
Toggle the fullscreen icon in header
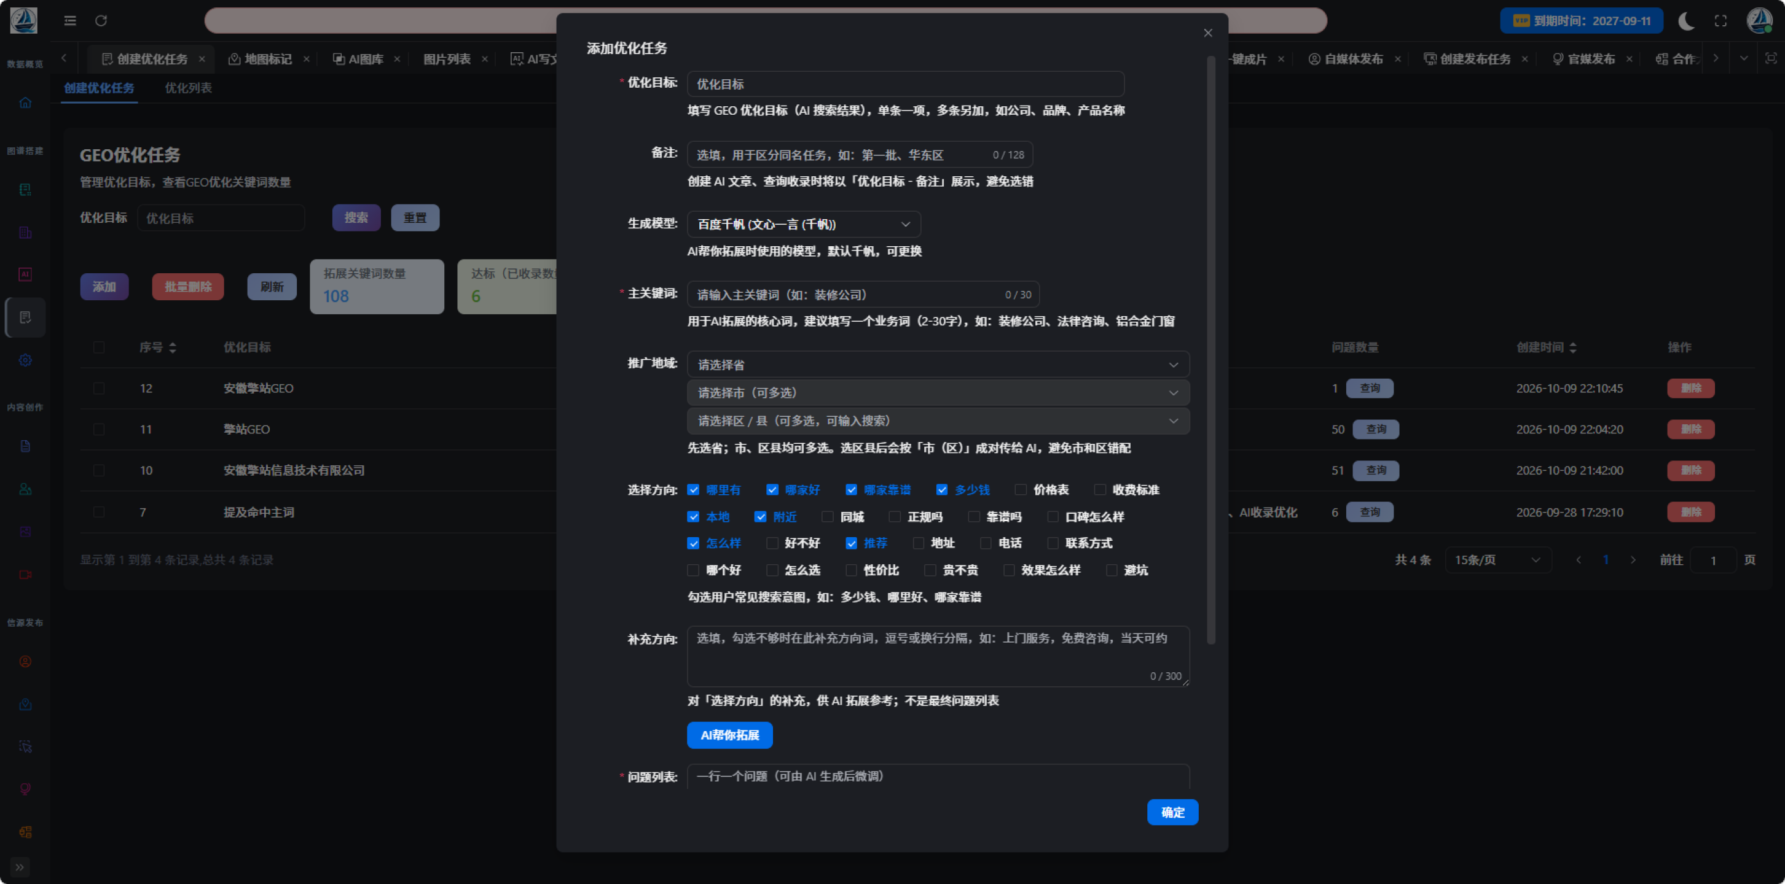[x=1720, y=21]
